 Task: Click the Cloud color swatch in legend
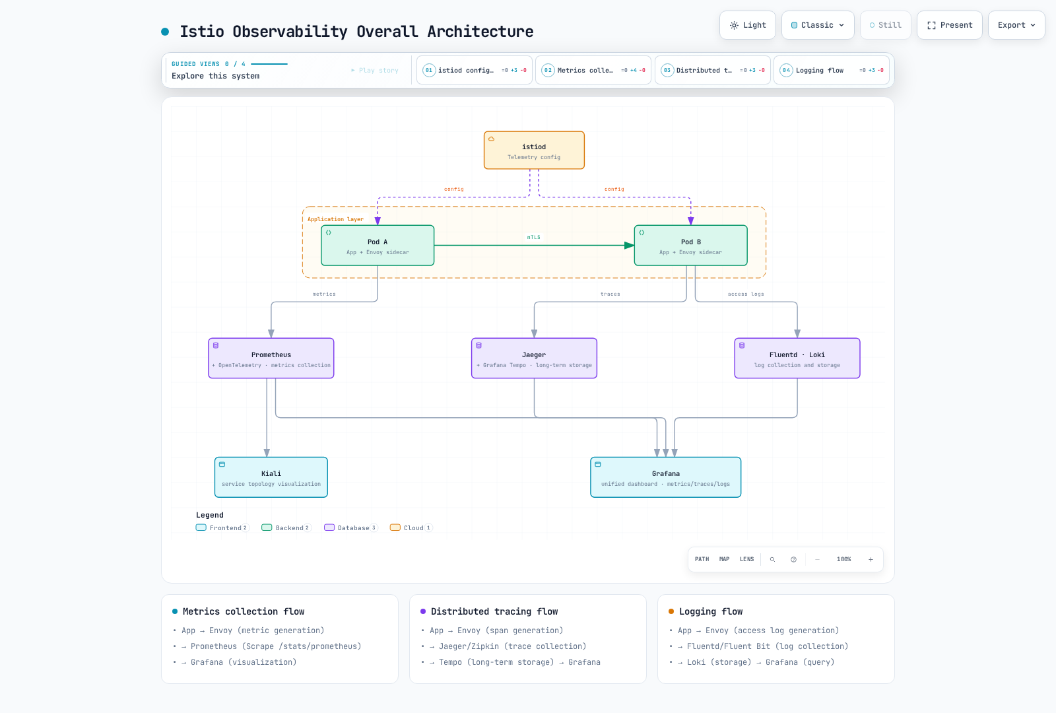(x=395, y=527)
